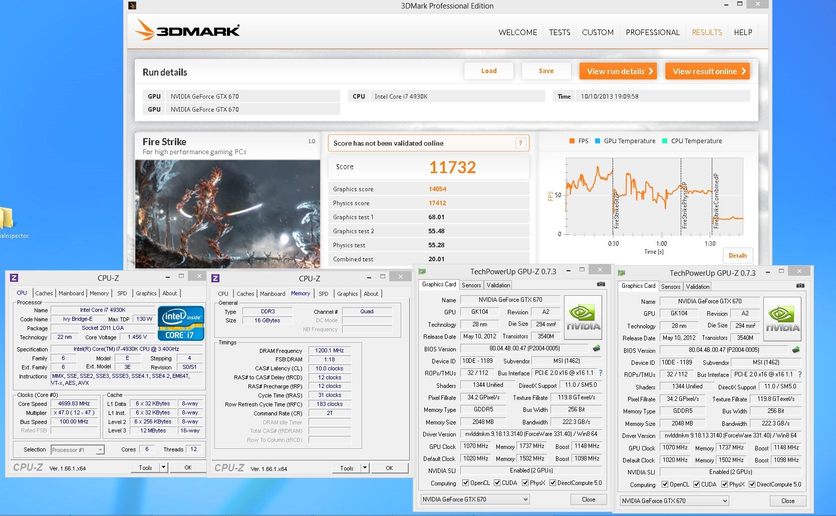Open the WELCOME tab in 3DMark
The height and width of the screenshot is (516, 836).
point(517,32)
